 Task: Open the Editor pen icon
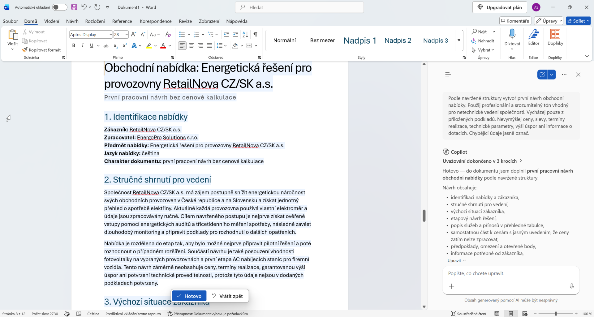tap(534, 34)
